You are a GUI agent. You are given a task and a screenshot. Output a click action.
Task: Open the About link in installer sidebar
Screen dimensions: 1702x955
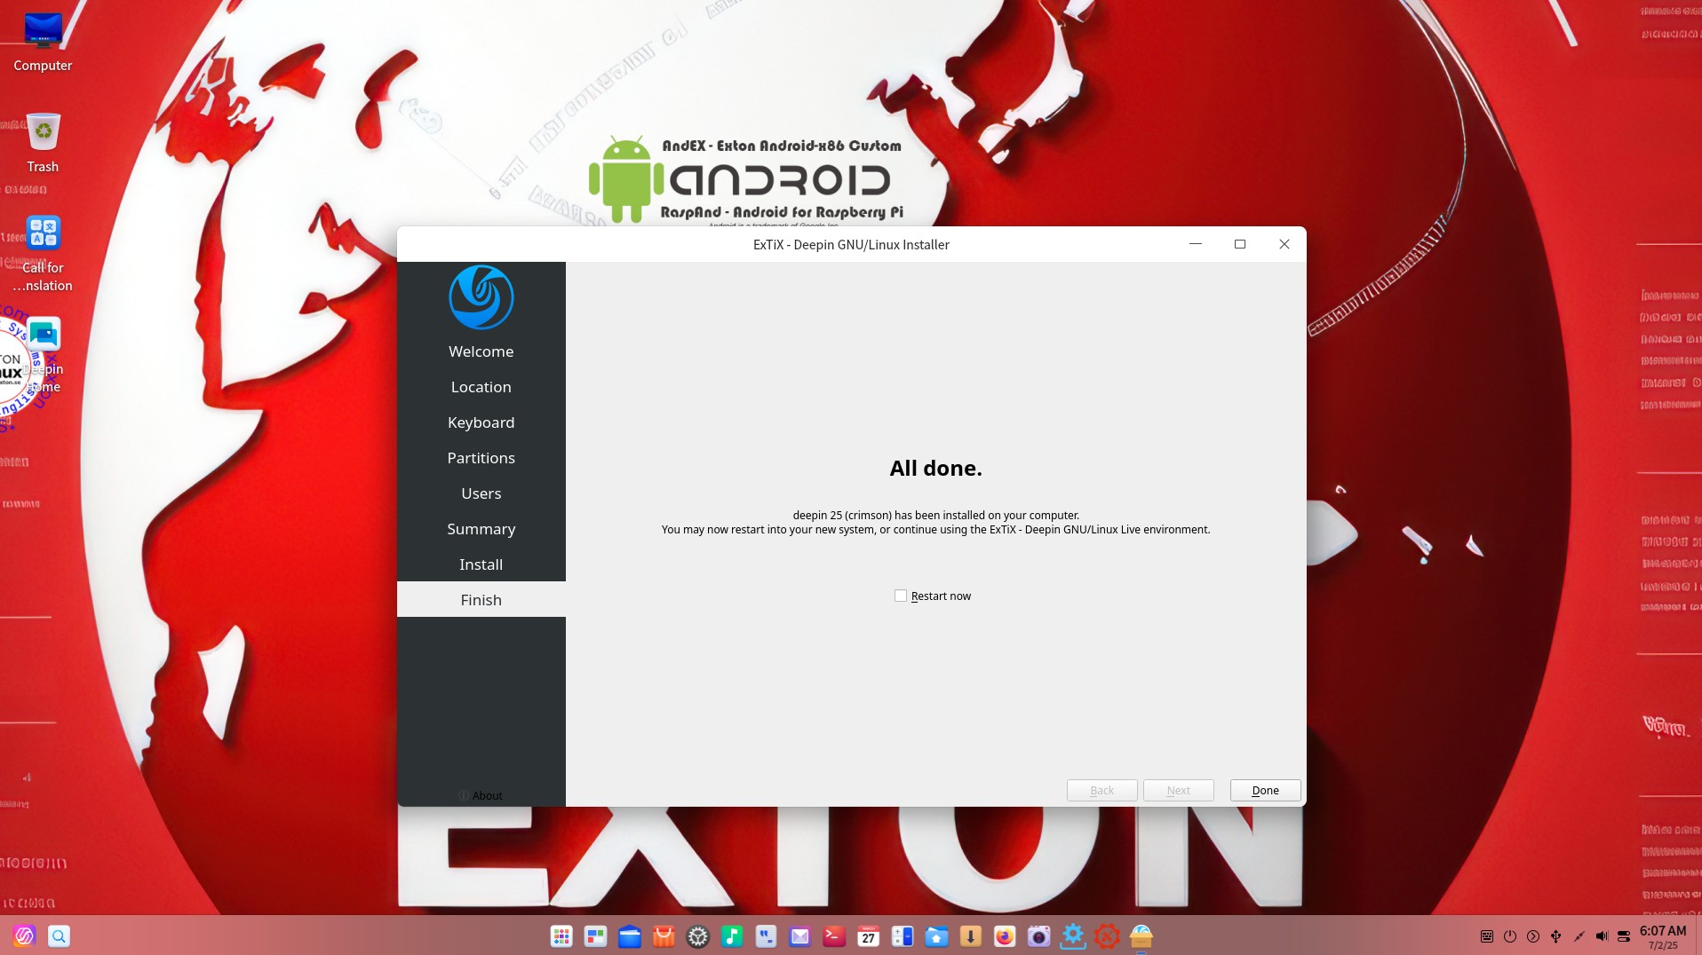(481, 795)
